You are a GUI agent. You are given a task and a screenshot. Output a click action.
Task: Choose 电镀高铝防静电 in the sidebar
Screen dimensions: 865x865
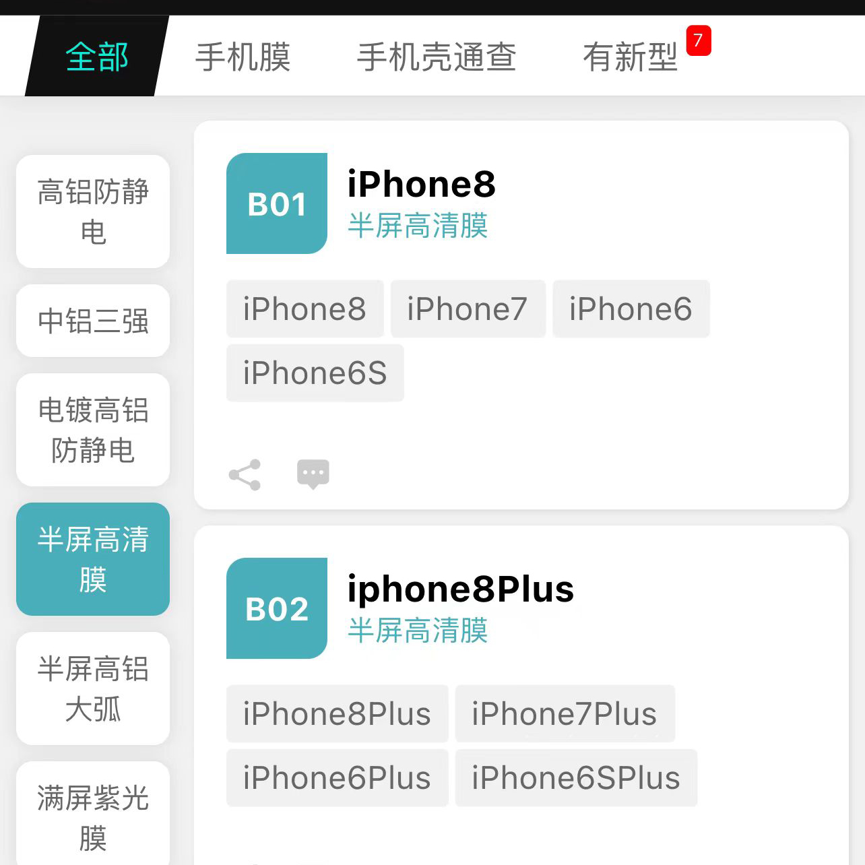(93, 430)
